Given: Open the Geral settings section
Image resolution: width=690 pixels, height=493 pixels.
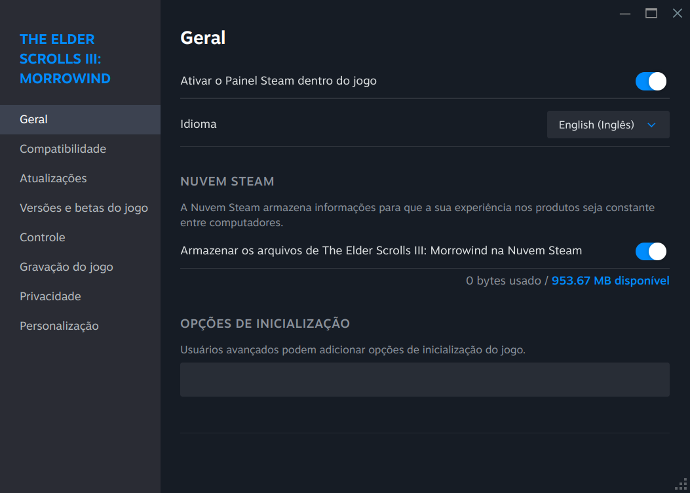Looking at the screenshot, I should pos(34,119).
